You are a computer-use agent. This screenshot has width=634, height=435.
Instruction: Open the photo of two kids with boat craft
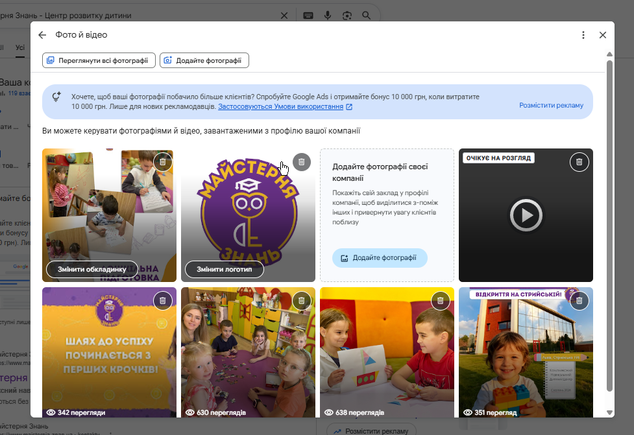coord(387,352)
